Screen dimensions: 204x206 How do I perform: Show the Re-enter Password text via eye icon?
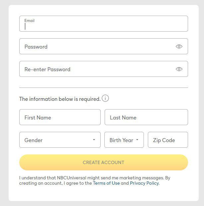point(179,69)
